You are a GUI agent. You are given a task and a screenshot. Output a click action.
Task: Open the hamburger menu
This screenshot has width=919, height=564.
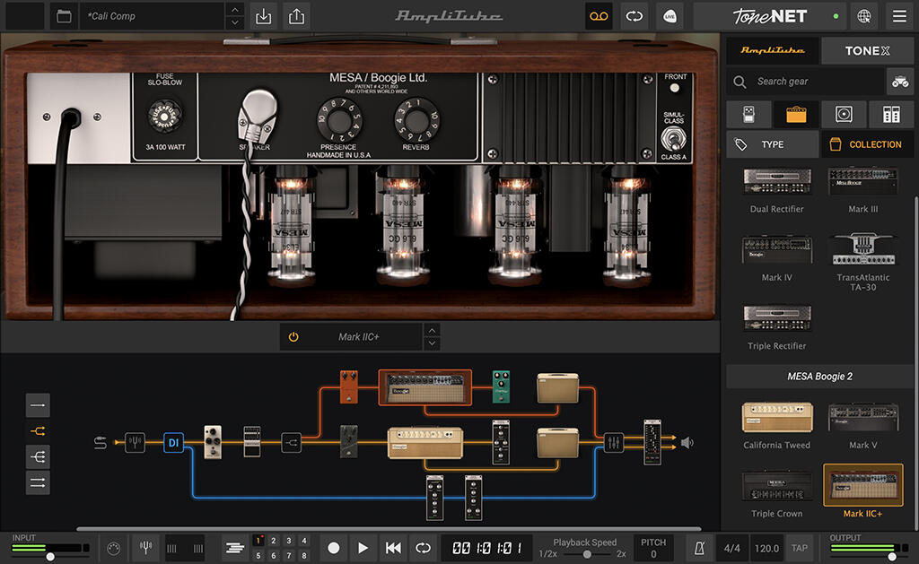coord(898,16)
